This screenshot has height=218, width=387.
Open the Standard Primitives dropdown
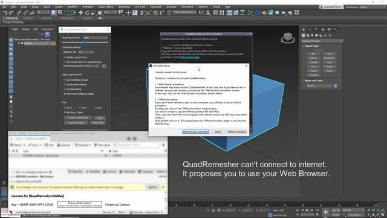322,41
